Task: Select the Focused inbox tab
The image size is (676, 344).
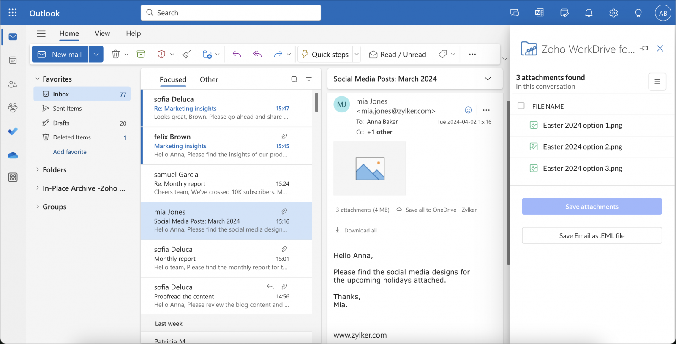Action: [173, 79]
